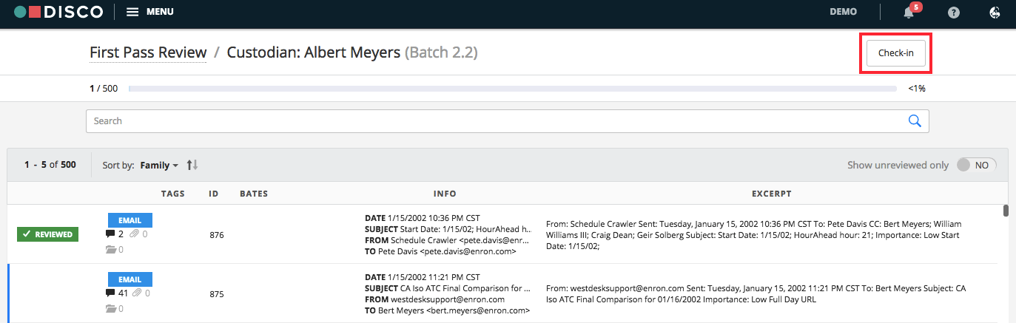Image resolution: width=1016 pixels, height=323 pixels.
Task: Click folder icon on document 876
Action: tap(110, 249)
